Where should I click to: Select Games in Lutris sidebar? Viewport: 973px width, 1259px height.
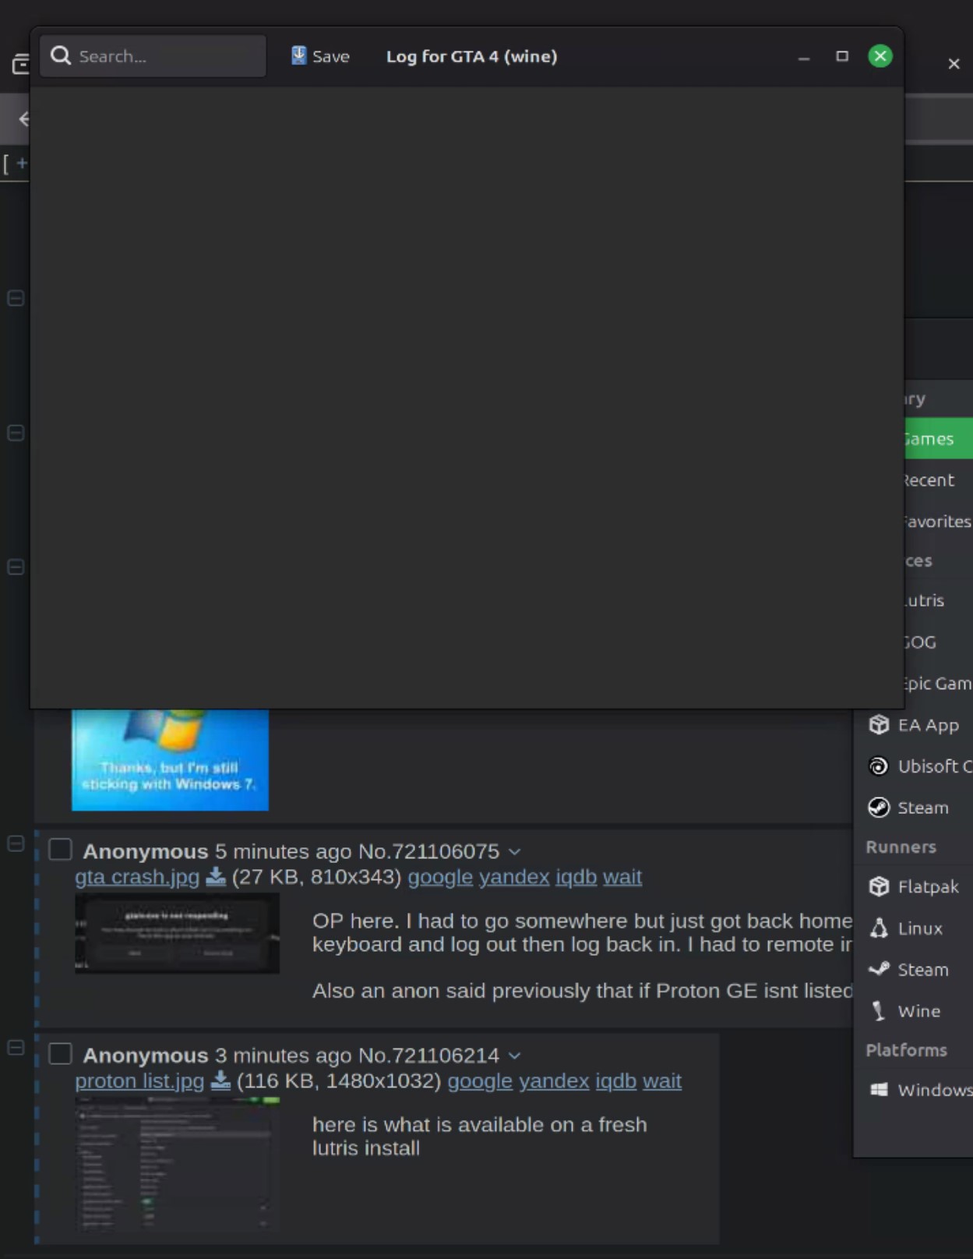938,439
